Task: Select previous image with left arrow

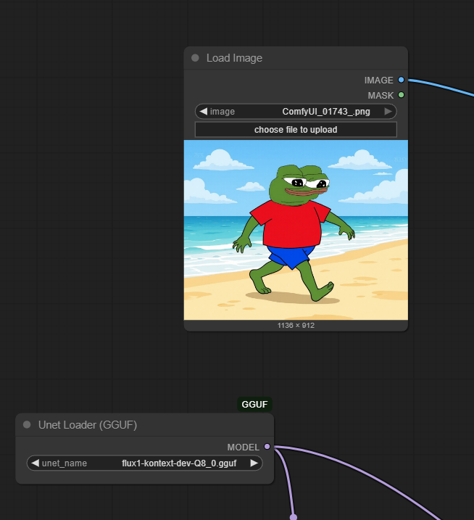Action: (204, 112)
